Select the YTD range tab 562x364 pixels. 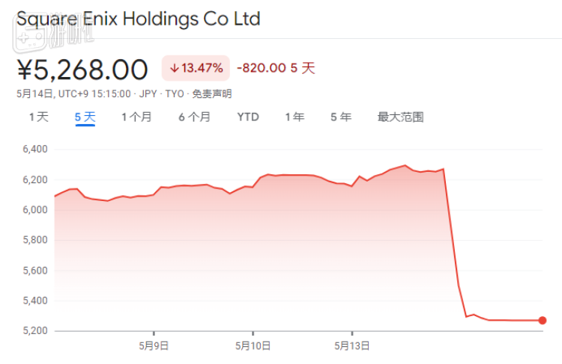[x=248, y=117]
